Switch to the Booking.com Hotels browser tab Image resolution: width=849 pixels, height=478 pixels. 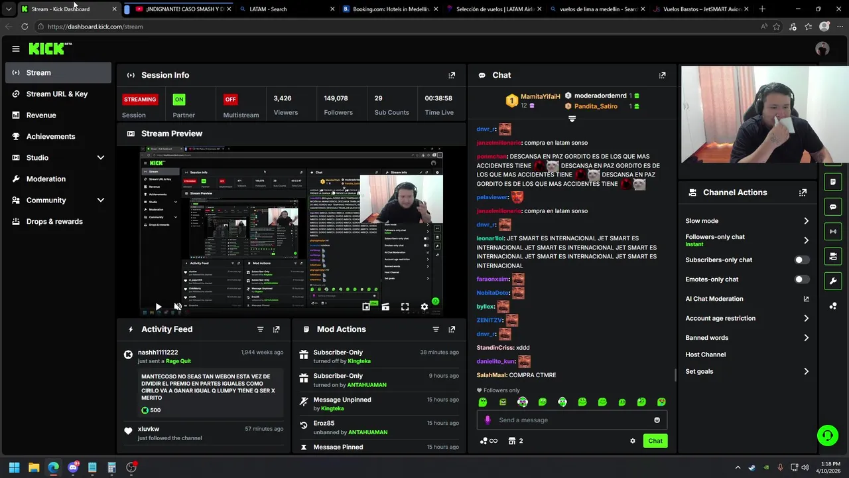coord(389,9)
